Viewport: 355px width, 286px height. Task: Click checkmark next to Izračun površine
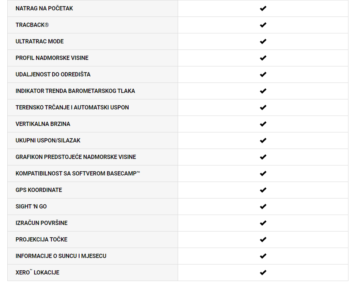[x=263, y=223]
